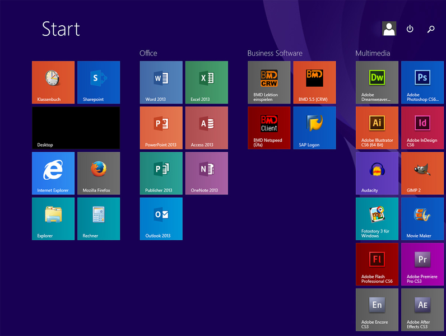The image size is (446, 336).
Task: Launch Internet Explorer tile
Action: click(x=53, y=174)
